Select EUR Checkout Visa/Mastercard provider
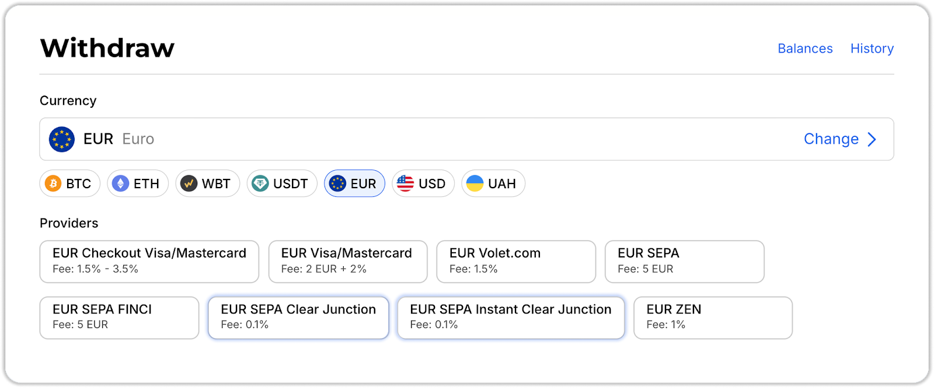Viewport: 934px width, 388px height. [x=149, y=261]
